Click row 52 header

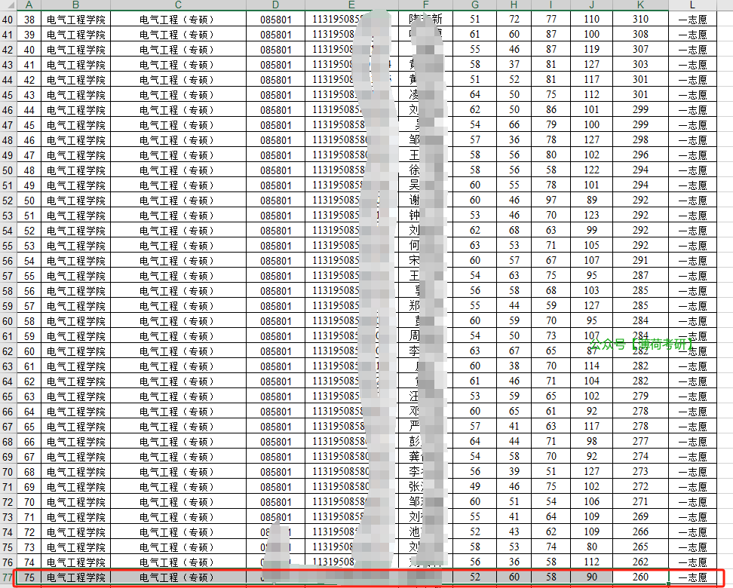[x=8, y=200]
